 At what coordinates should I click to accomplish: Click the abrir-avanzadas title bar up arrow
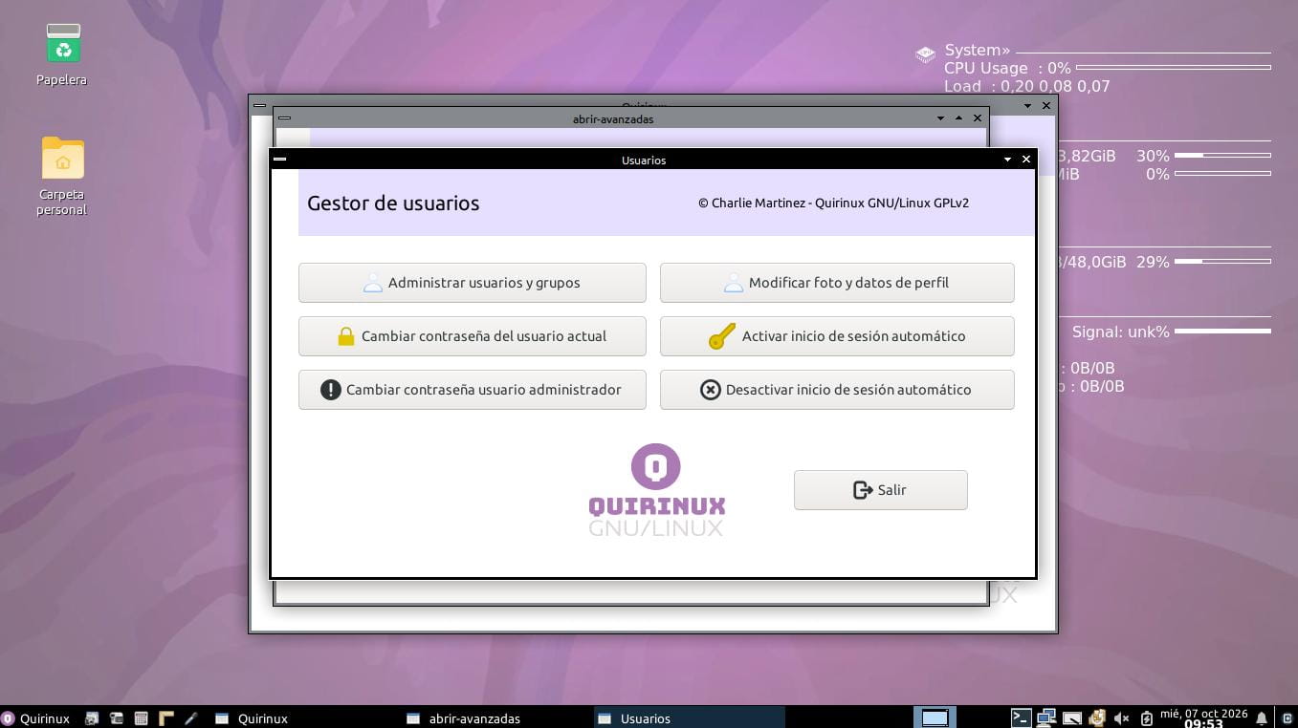(958, 118)
